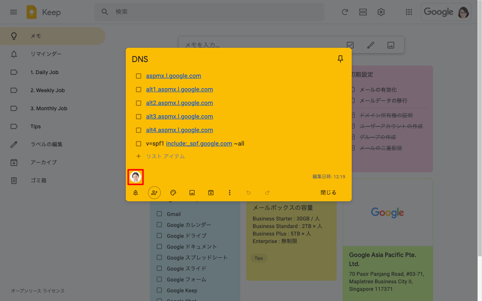Check the alt1.aspmx.l.google.com item checkbox
482x301 pixels.
pyautogui.click(x=139, y=90)
